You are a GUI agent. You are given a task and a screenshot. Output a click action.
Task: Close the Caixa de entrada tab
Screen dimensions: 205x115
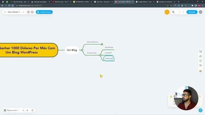point(29,2)
